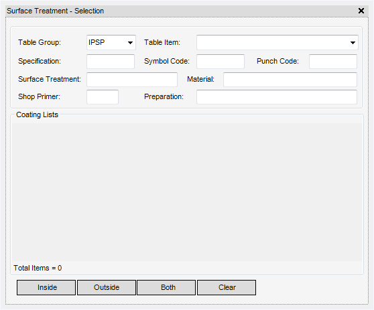Choose the Both button

point(166,288)
